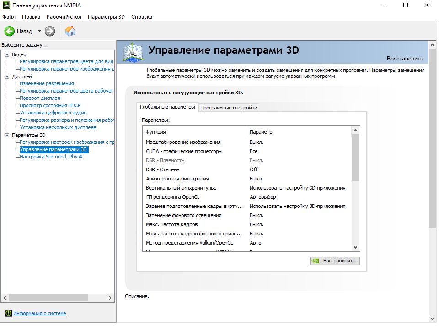Click settings list scroll-up arrow
This screenshot has height=327, width=439.
[x=356, y=131]
